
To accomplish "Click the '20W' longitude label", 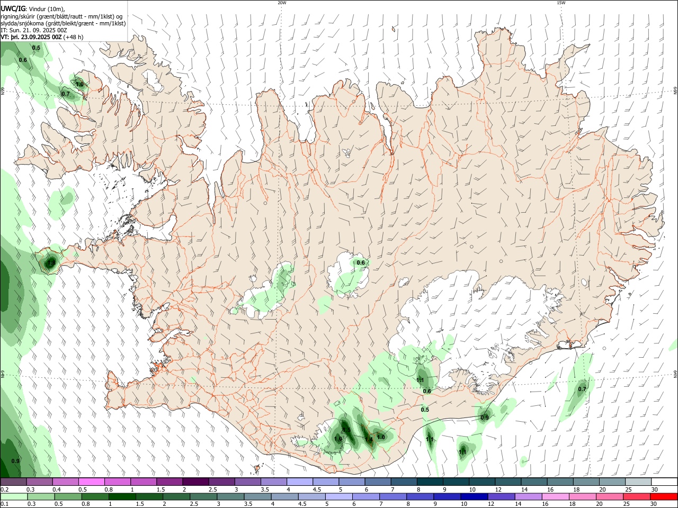I will click(x=282, y=3).
